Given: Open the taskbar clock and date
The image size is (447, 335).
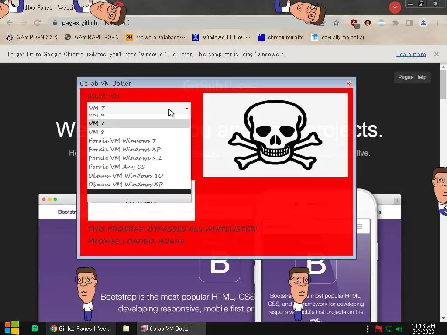Looking at the screenshot, I should click(x=423, y=329).
